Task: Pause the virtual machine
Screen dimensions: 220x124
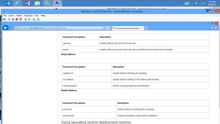Action: pyautogui.click(x=25, y=19)
